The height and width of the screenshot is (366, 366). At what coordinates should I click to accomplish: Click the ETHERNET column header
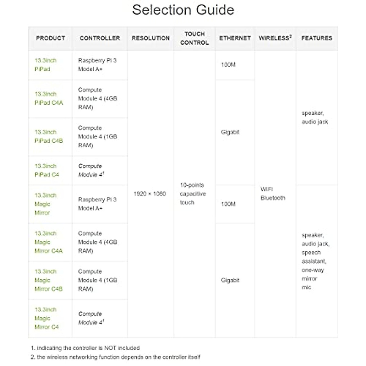point(235,38)
